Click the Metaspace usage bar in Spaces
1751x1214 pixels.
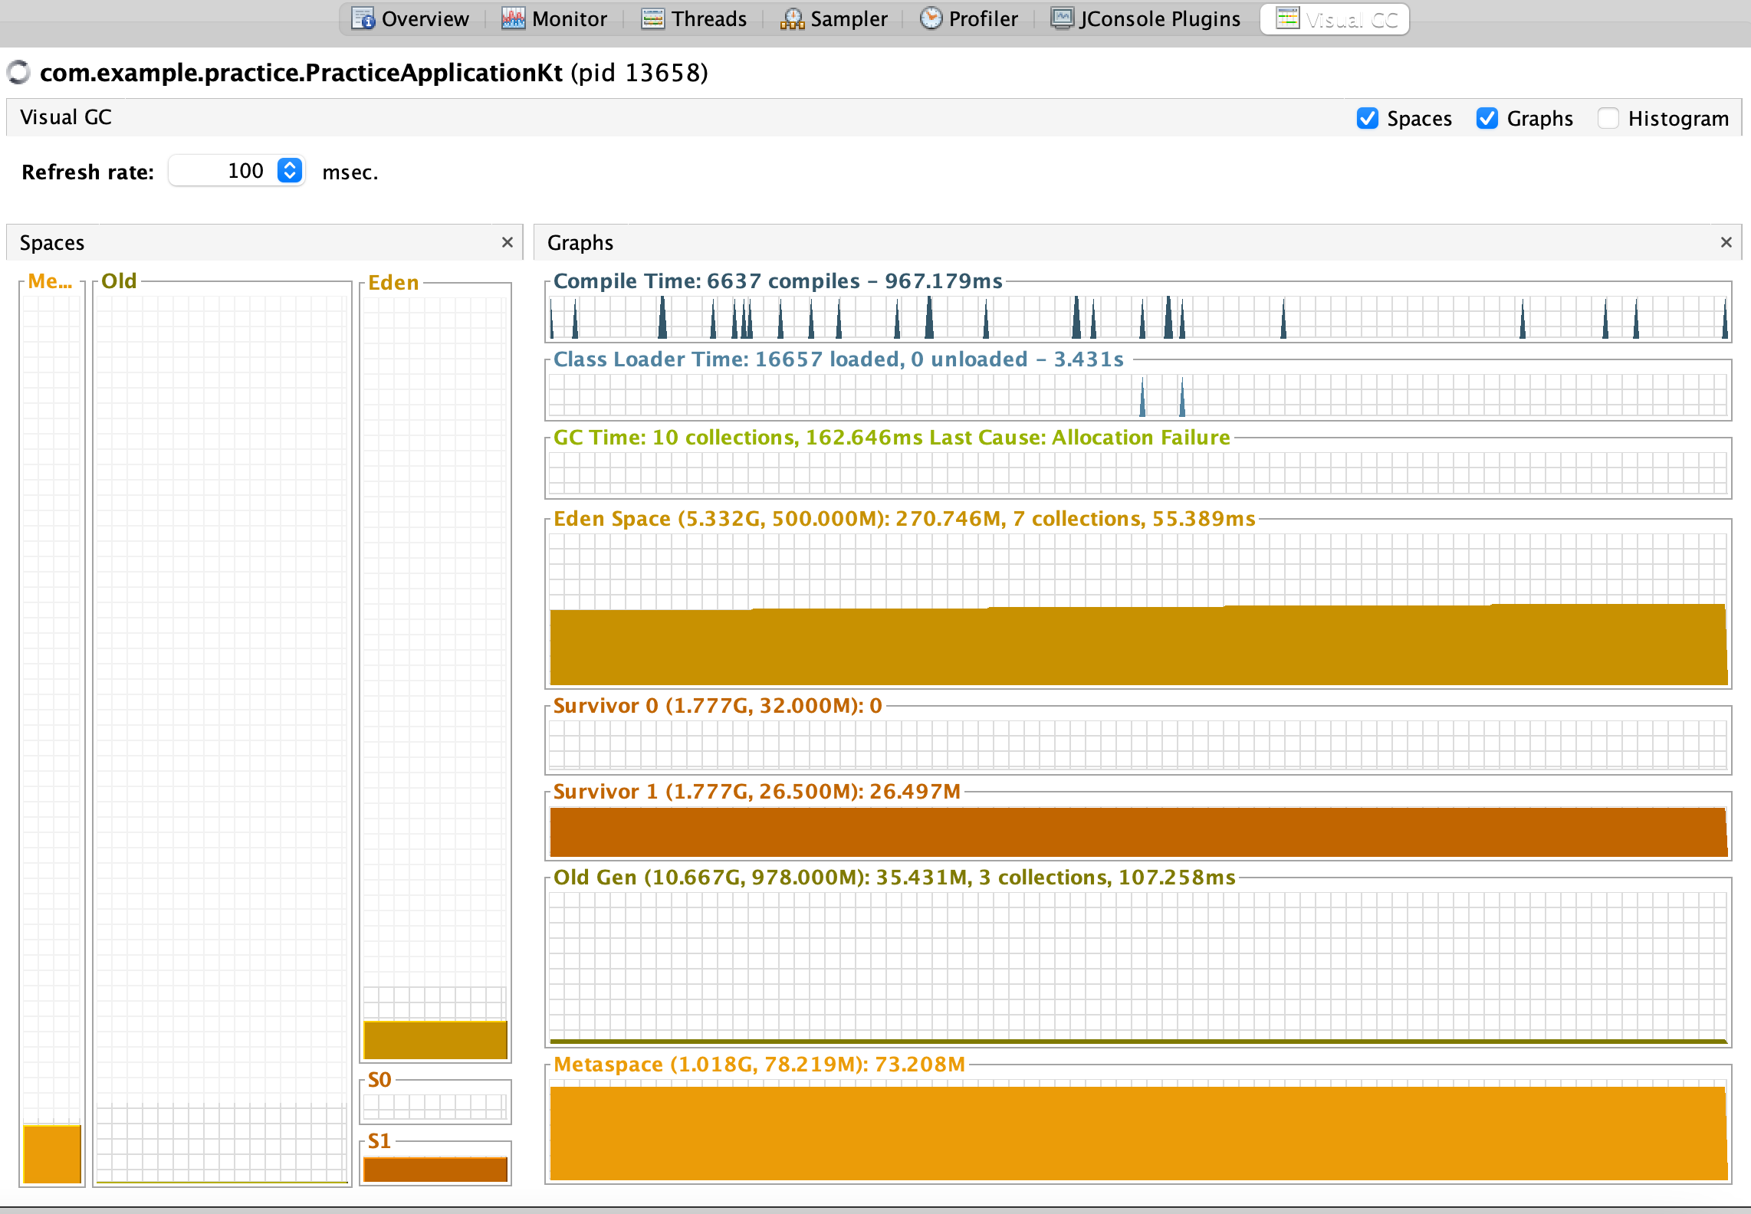coord(52,1153)
